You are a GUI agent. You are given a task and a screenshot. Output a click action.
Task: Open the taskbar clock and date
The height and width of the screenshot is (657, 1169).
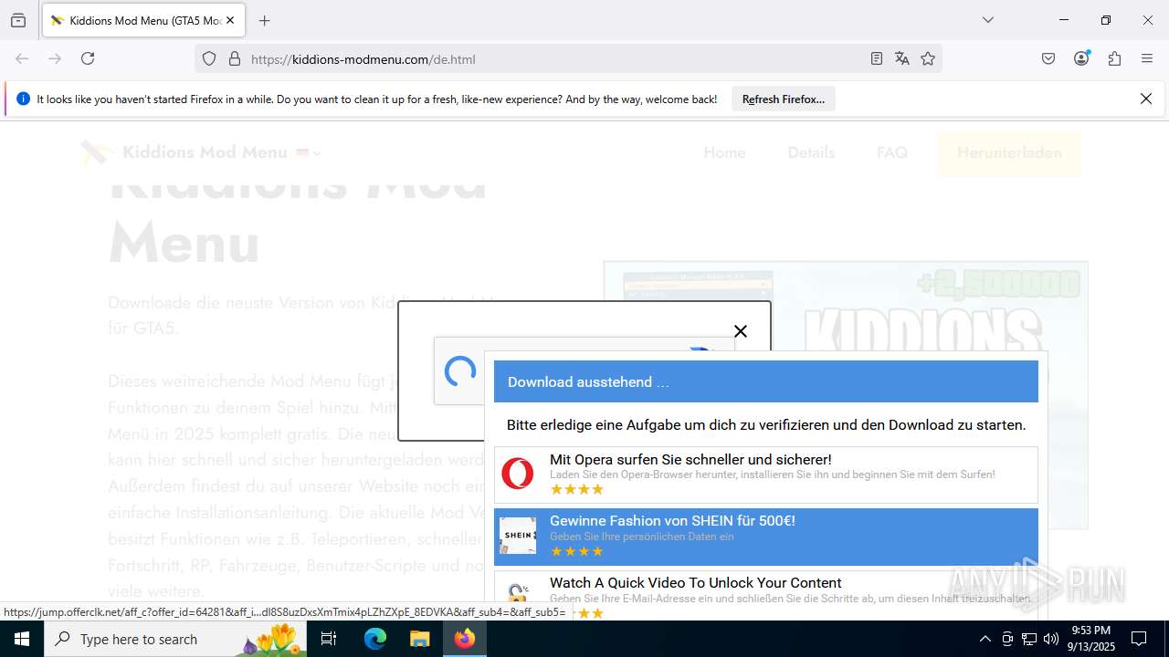[1091, 639]
